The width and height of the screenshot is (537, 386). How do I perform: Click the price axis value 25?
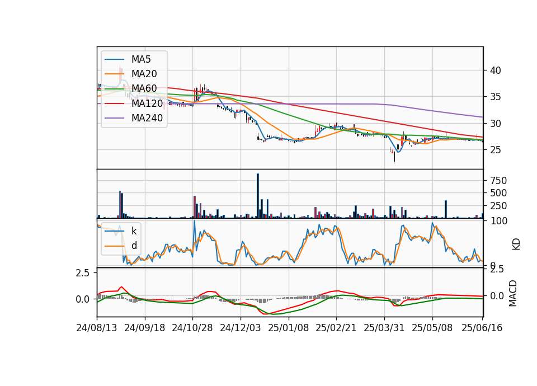click(x=496, y=150)
